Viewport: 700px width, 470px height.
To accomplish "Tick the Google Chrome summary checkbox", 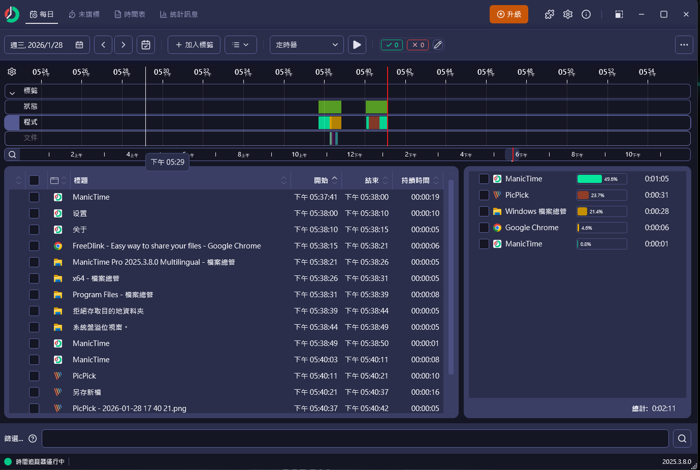I will [x=484, y=228].
